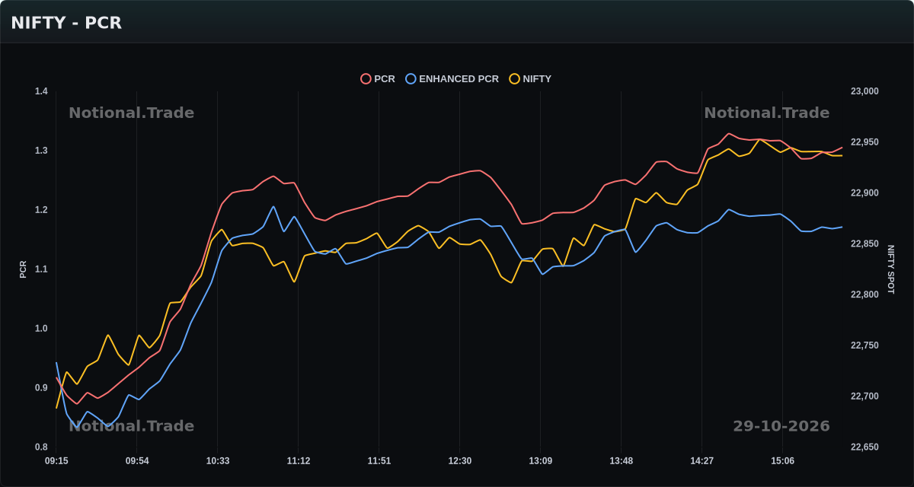Toggle the PCR series in the legend

pyautogui.click(x=378, y=79)
